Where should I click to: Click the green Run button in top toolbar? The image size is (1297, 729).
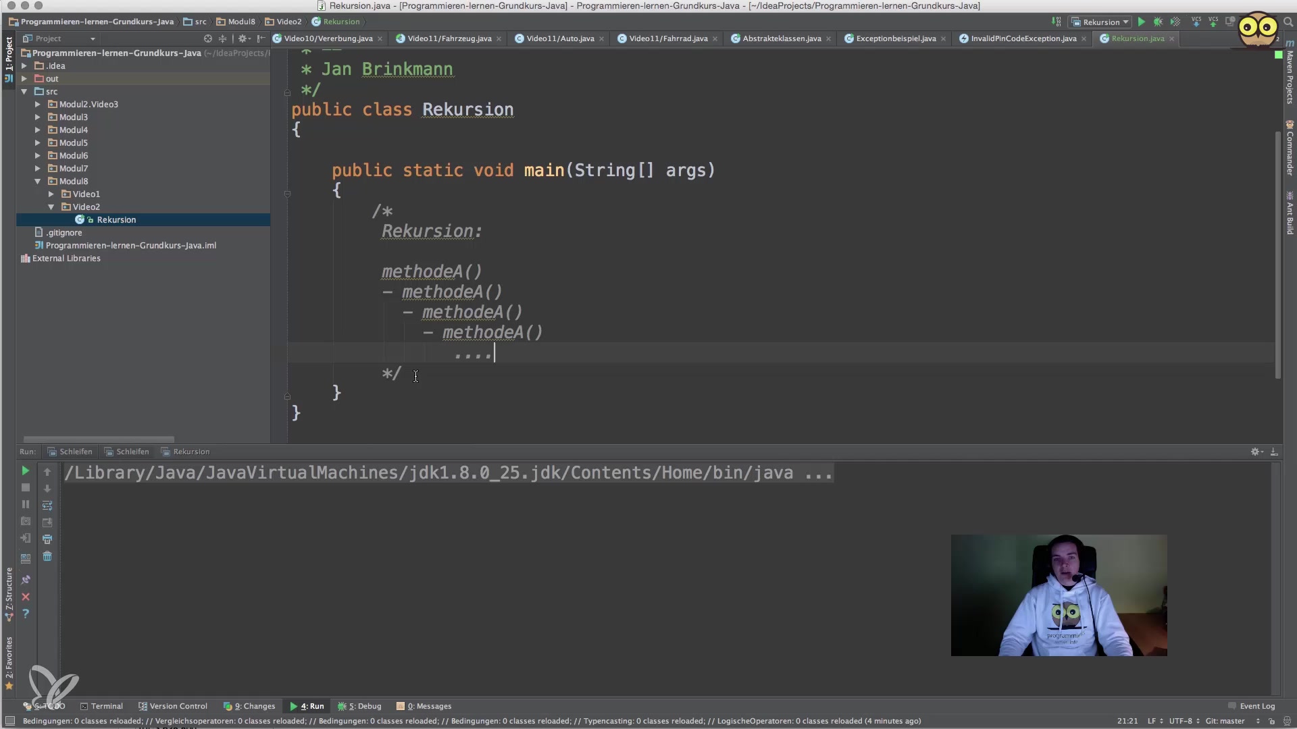point(1141,22)
